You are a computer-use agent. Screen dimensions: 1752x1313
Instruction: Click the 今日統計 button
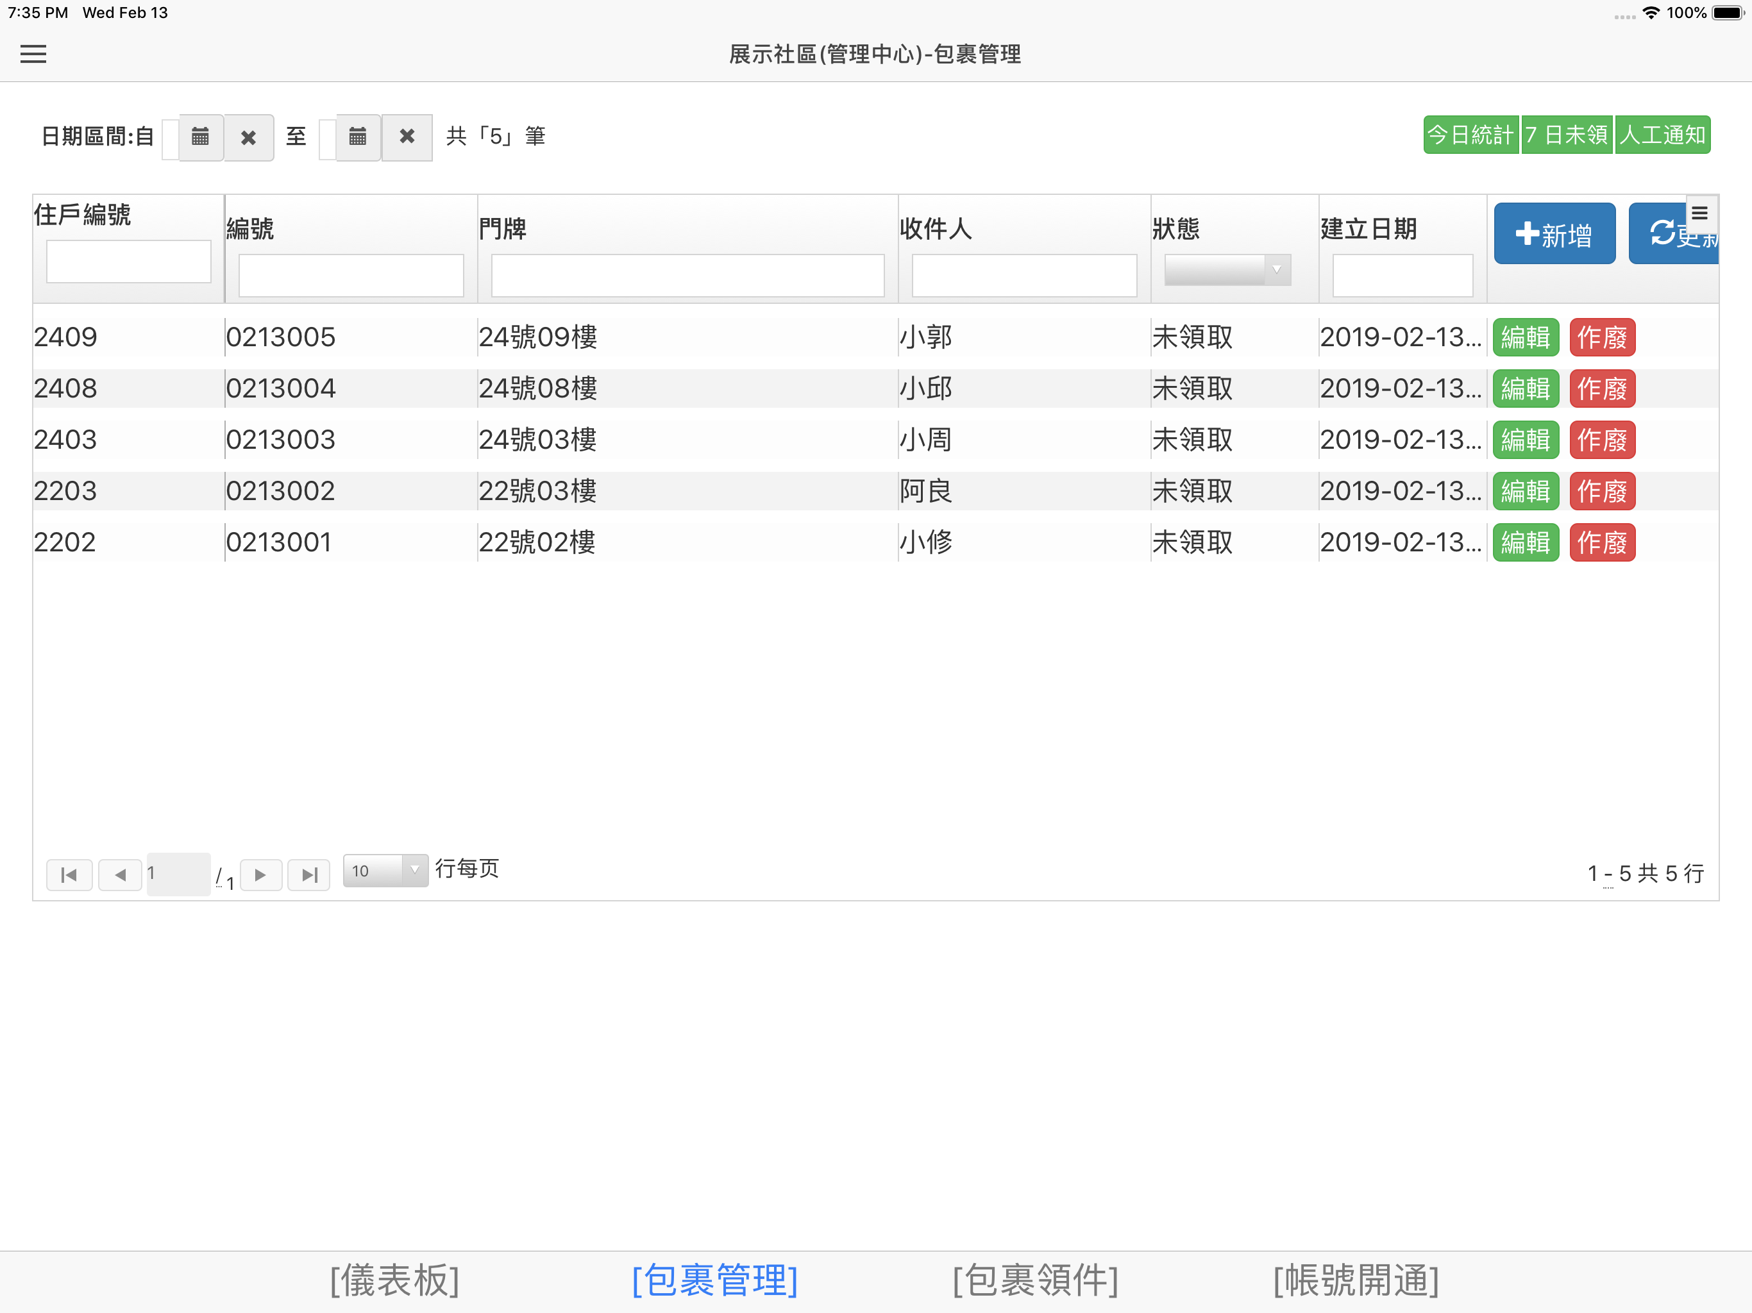pos(1471,135)
